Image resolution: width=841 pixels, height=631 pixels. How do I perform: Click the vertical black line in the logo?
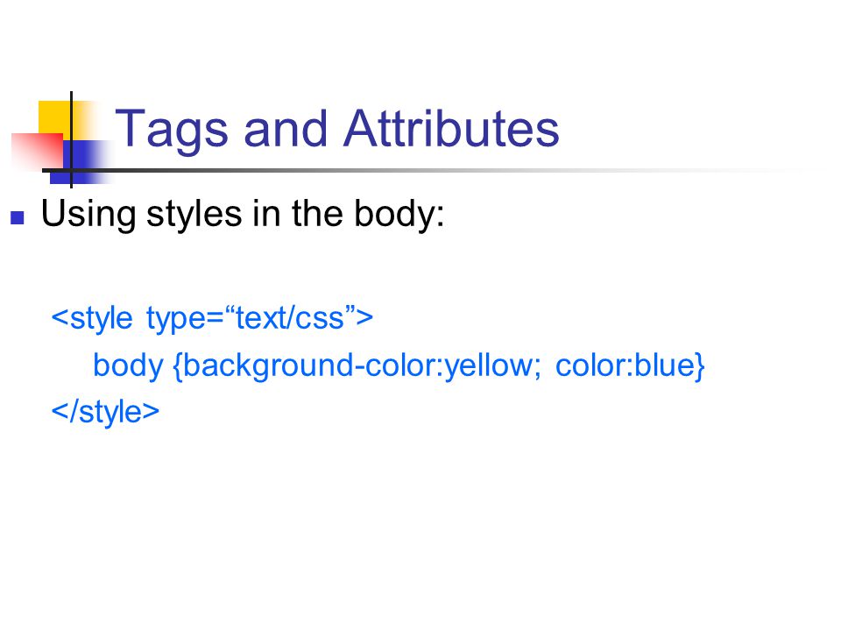coord(71,139)
